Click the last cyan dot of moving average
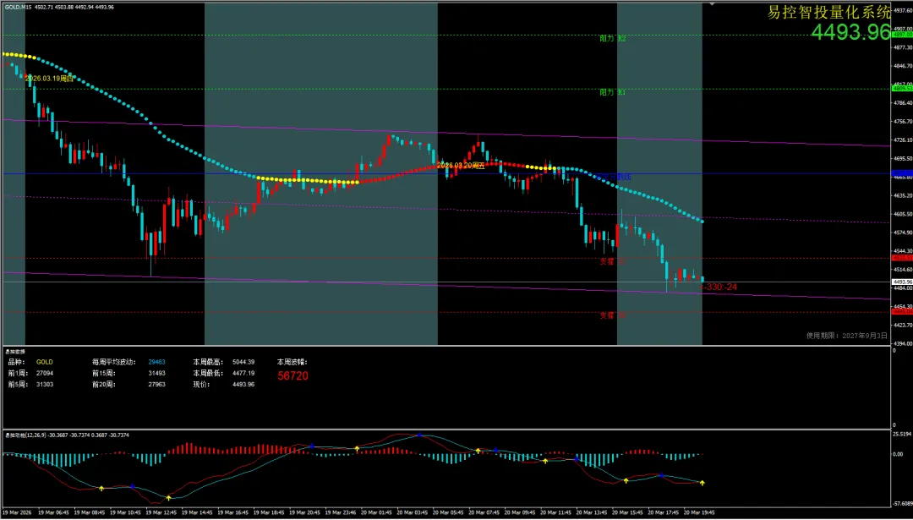Image resolution: width=913 pixels, height=520 pixels. pos(703,222)
